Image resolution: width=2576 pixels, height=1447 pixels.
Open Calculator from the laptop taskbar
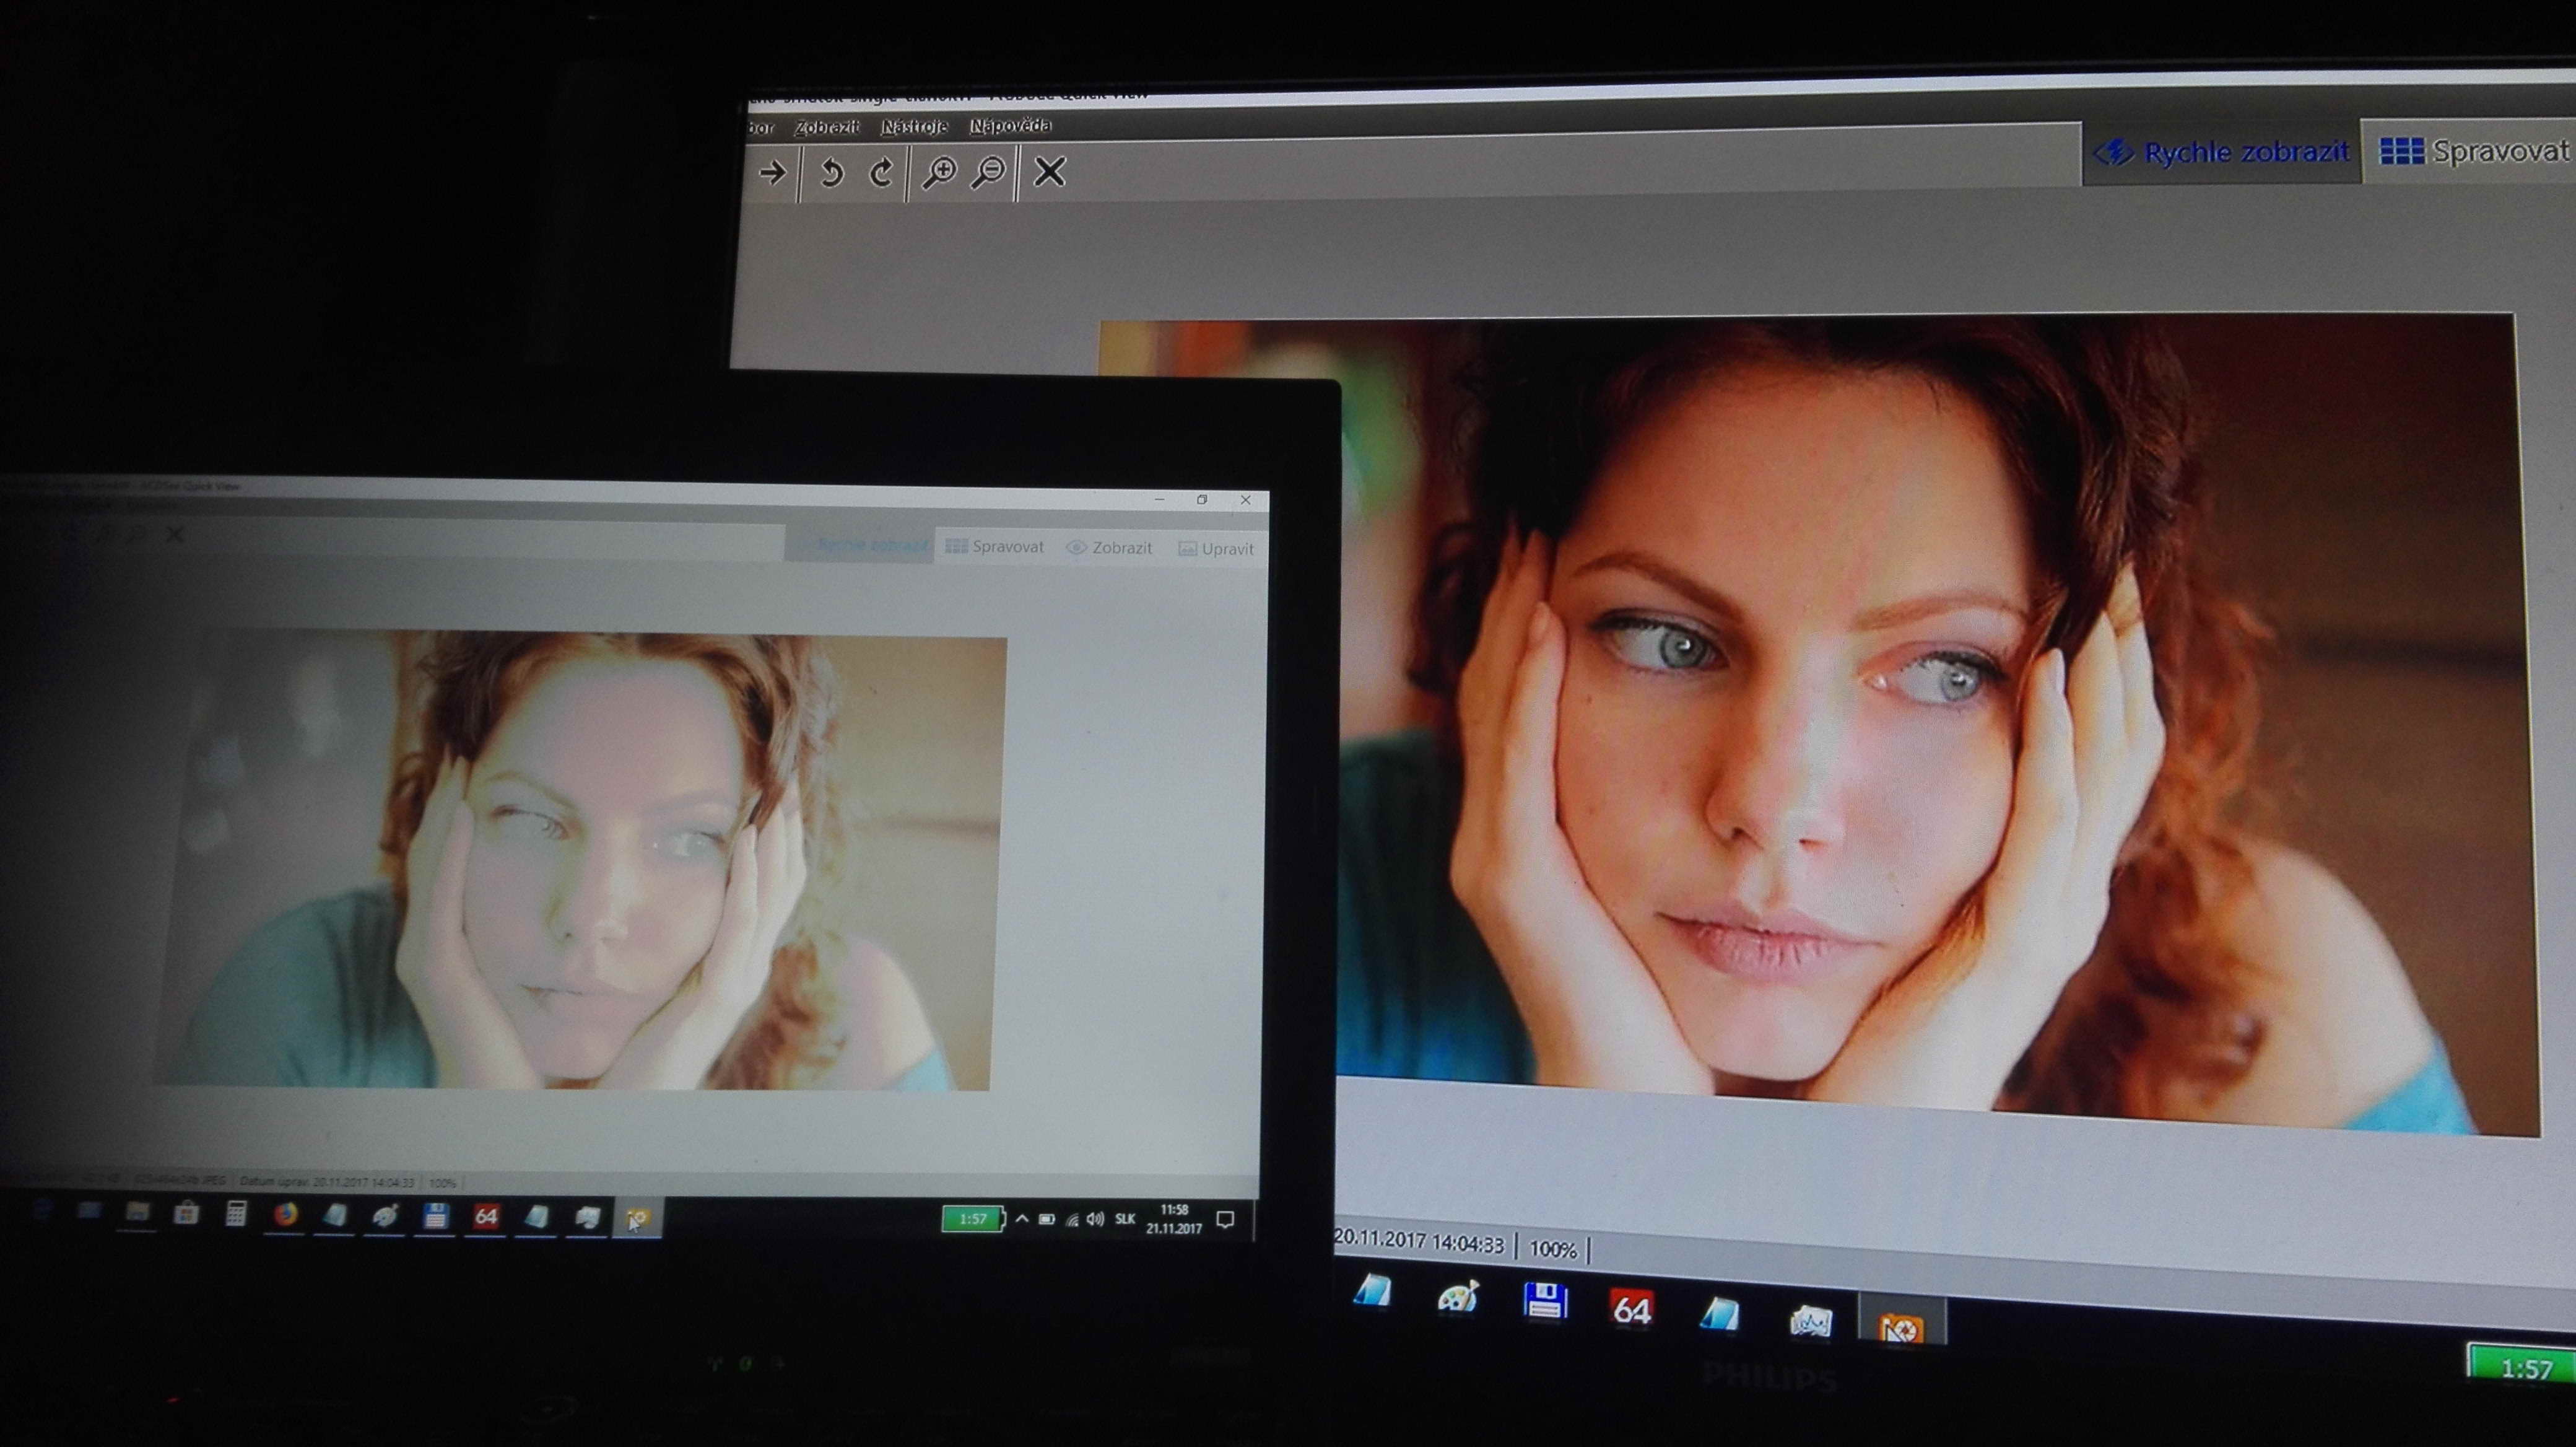(236, 1214)
